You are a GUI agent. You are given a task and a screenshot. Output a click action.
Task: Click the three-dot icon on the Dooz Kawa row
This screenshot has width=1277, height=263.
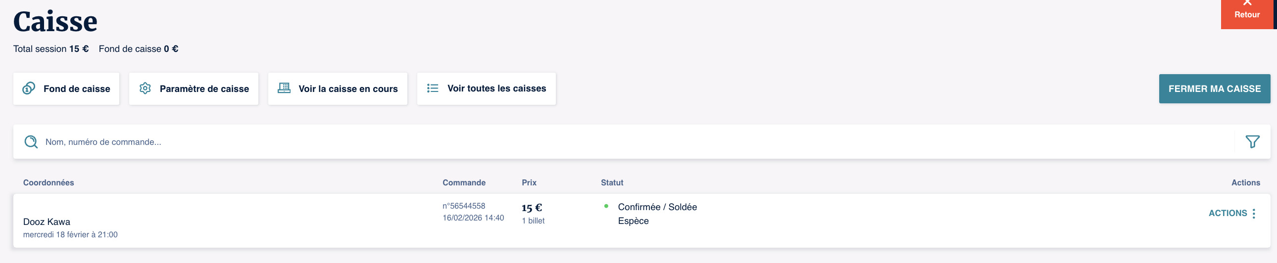[x=1254, y=214]
